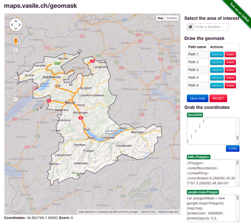Click the Path 5 name cell
The height and width of the screenshot is (224, 251).
click(x=198, y=85)
